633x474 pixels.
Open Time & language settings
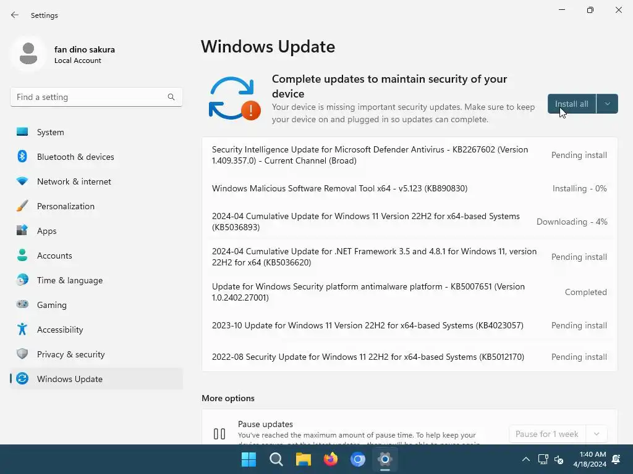[96, 280]
